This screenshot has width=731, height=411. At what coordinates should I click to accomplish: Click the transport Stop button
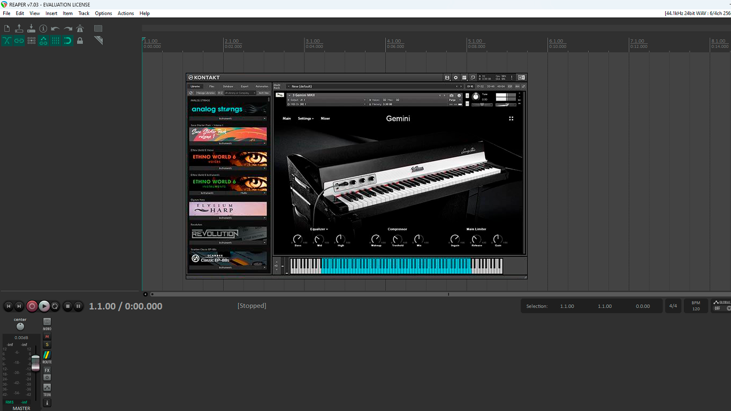click(x=67, y=306)
